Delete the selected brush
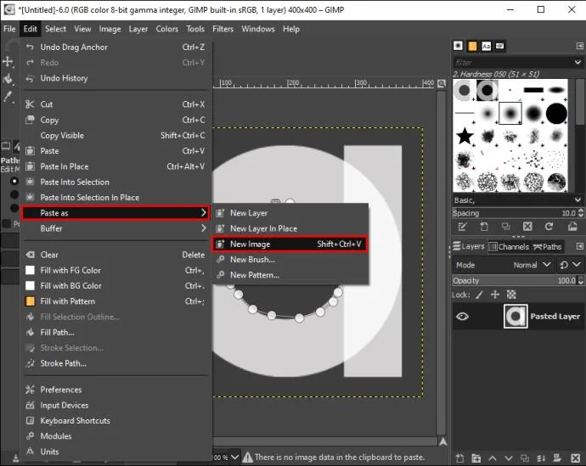586x466 pixels. coord(527,227)
